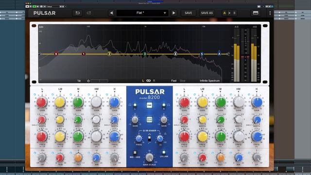Select the A node on EQ curve
This screenshot has height=175, width=311.
point(219,53)
